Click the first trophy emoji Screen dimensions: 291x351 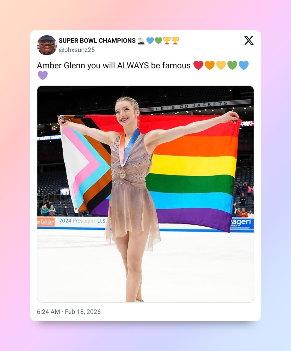pos(167,41)
